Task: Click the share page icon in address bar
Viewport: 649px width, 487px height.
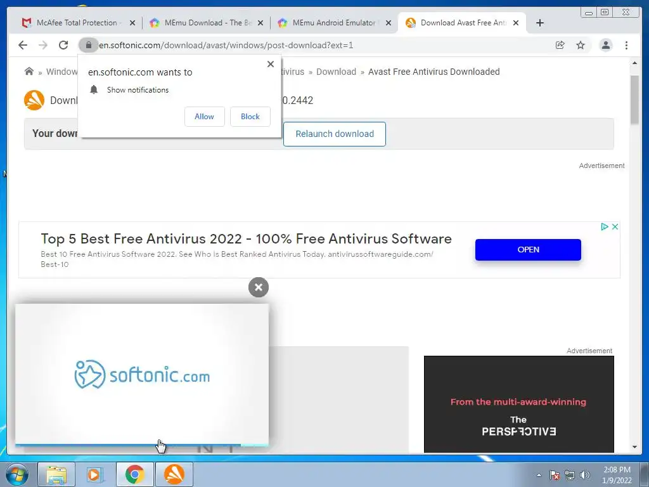Action: pyautogui.click(x=560, y=45)
